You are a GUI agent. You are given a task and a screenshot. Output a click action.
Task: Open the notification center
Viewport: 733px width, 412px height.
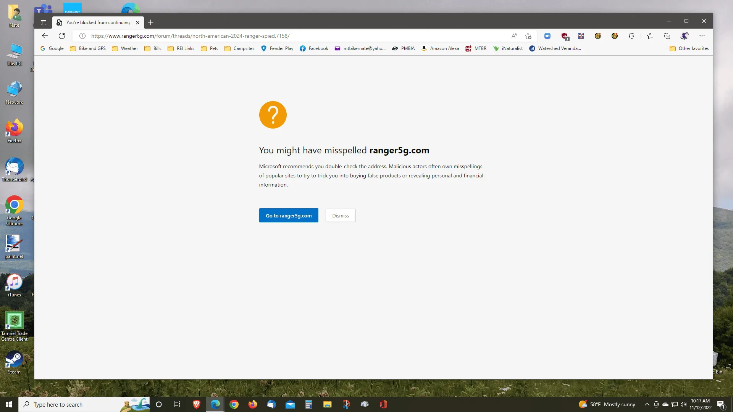pyautogui.click(x=721, y=404)
